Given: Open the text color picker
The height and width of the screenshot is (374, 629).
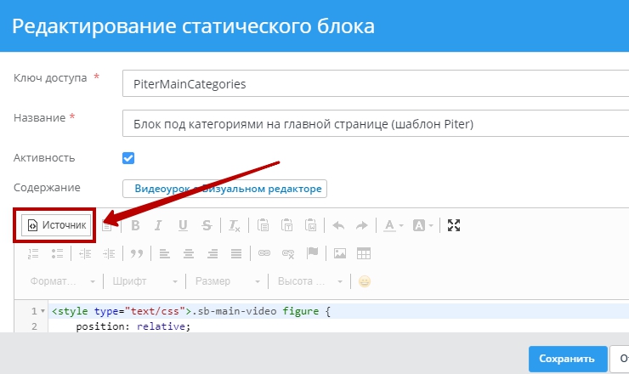Looking at the screenshot, I should click(x=392, y=225).
